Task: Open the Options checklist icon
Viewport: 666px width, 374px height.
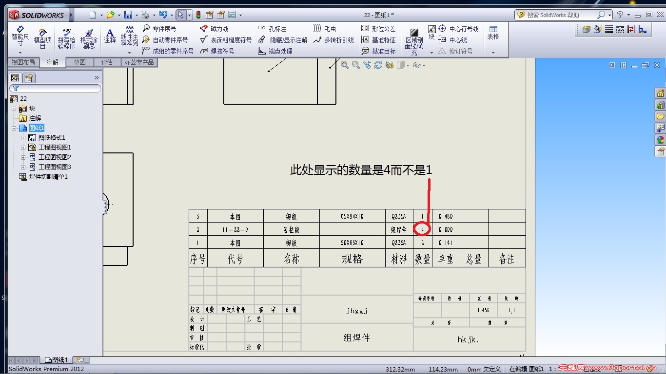Action: point(232,15)
